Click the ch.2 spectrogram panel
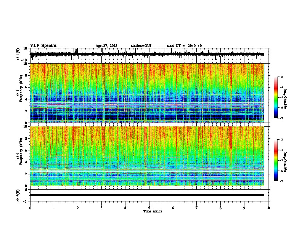The width and height of the screenshot is (302, 233). [147, 156]
